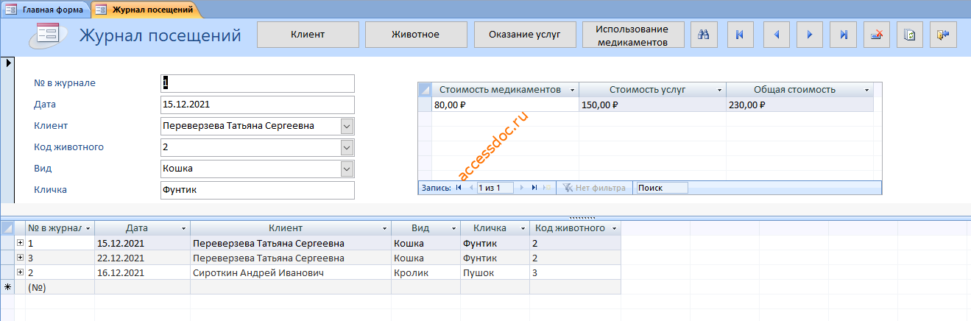
Task: Select the new row asterisk selector
Action: 7,287
